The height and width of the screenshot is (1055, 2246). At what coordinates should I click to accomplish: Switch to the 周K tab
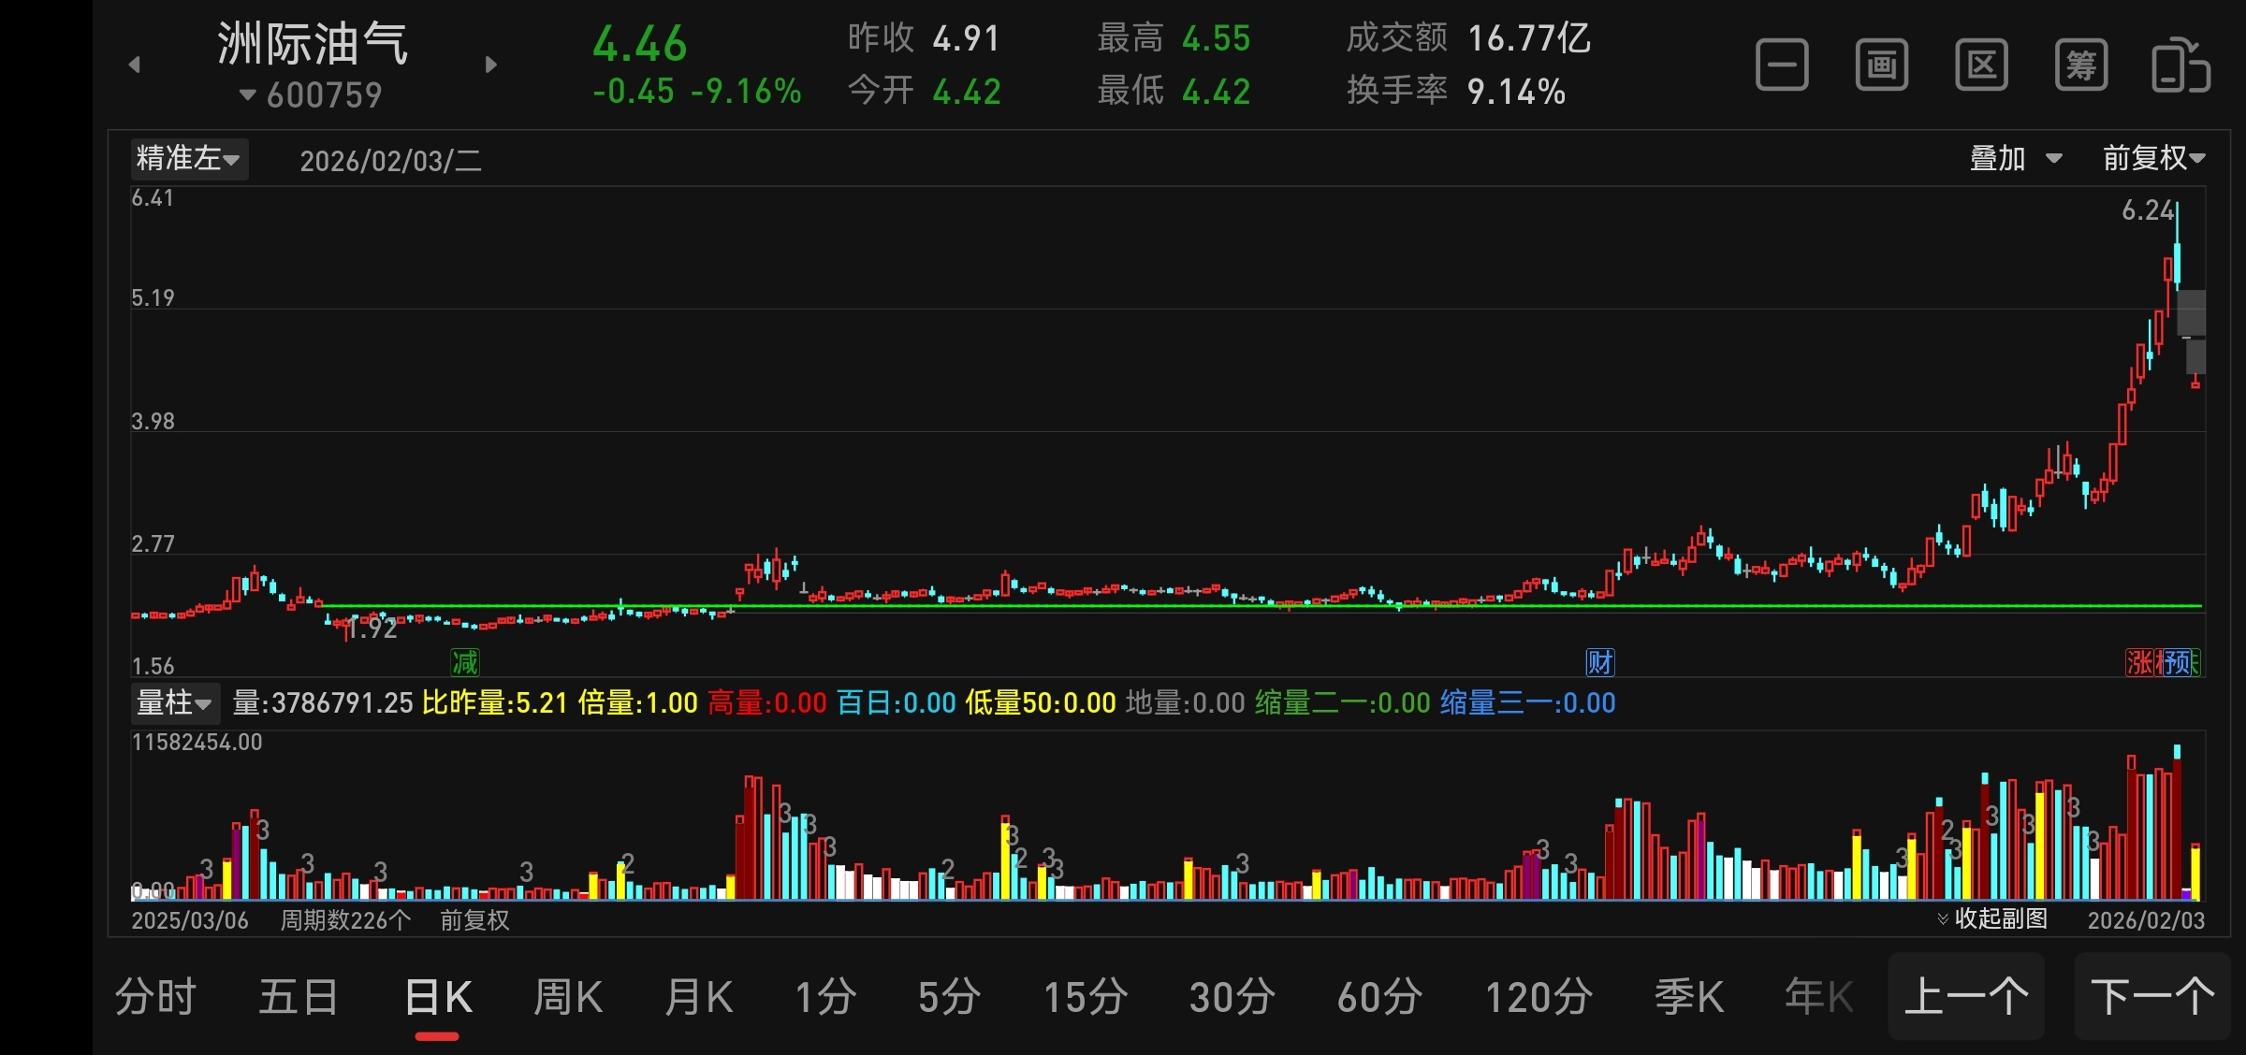(x=567, y=997)
